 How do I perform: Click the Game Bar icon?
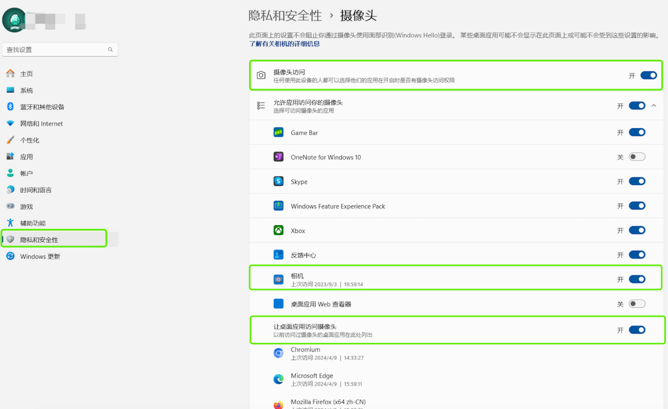pyautogui.click(x=278, y=132)
